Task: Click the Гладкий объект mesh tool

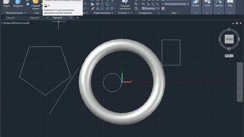Action: click(x=36, y=5)
